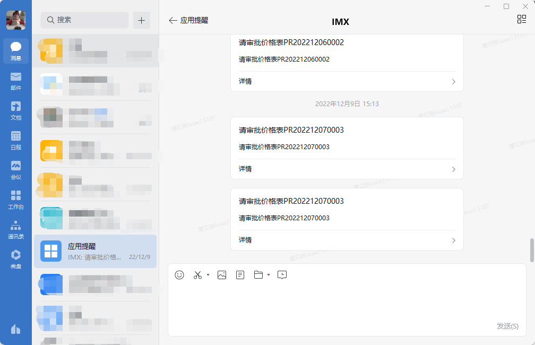This screenshot has width=535, height=345.
Task: Expand the file folder dropdown arrow
Action: (x=269, y=275)
